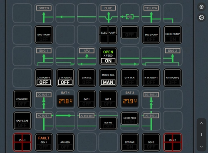
Task: Toggle the CTR TK L pump switch
Action: pos(87,78)
